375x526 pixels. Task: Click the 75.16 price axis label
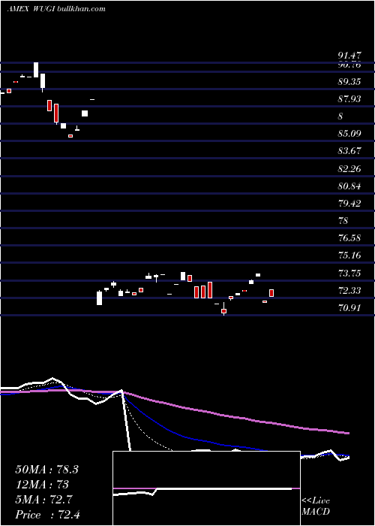tap(349, 255)
